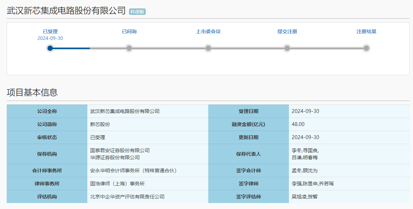This screenshot has width=413, height=209.
Task: Click accounting firm 安永华明会计师事务所
Action: coord(133,171)
